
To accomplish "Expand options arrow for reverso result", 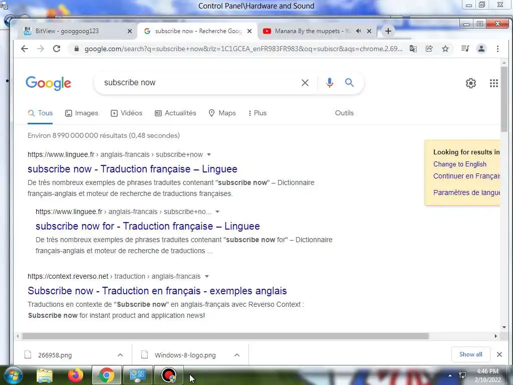I will click(207, 276).
